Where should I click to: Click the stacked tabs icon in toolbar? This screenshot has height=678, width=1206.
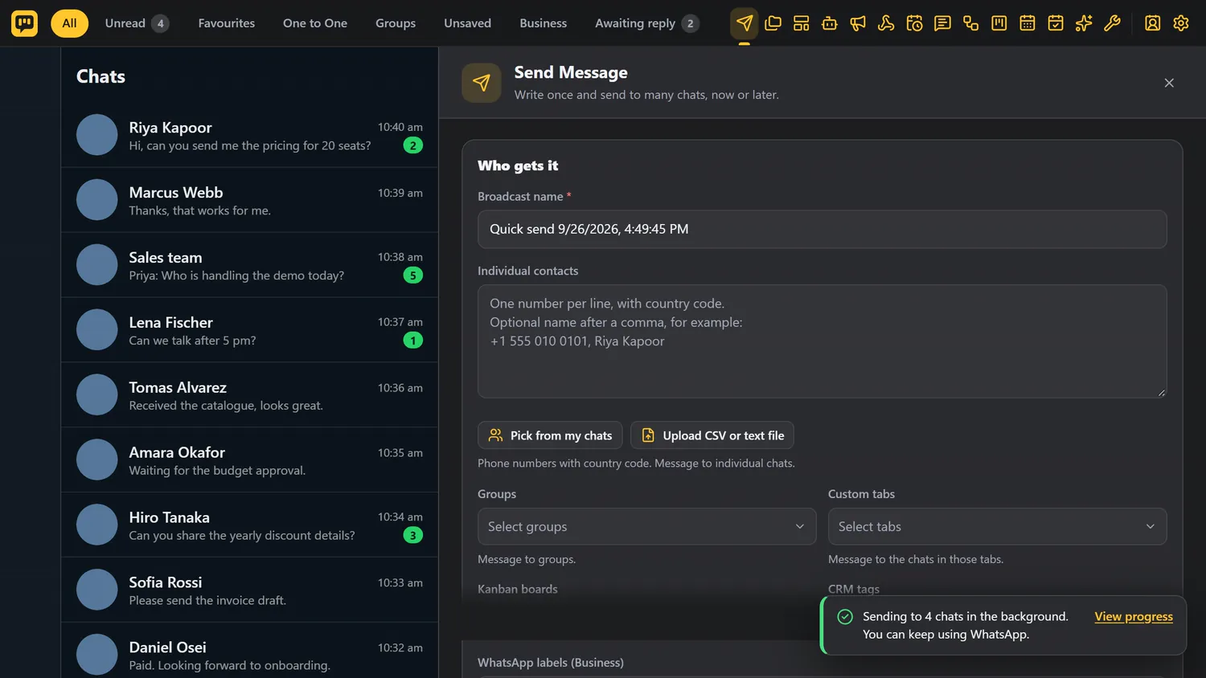pyautogui.click(x=773, y=23)
